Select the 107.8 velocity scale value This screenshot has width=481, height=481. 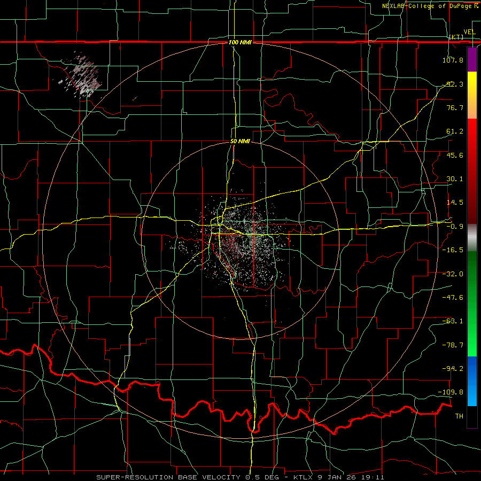click(x=453, y=60)
